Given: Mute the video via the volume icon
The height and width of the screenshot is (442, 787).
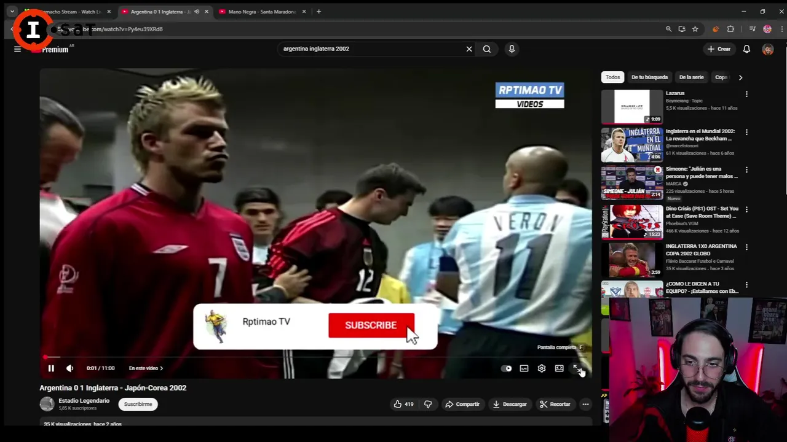Looking at the screenshot, I should [x=69, y=368].
